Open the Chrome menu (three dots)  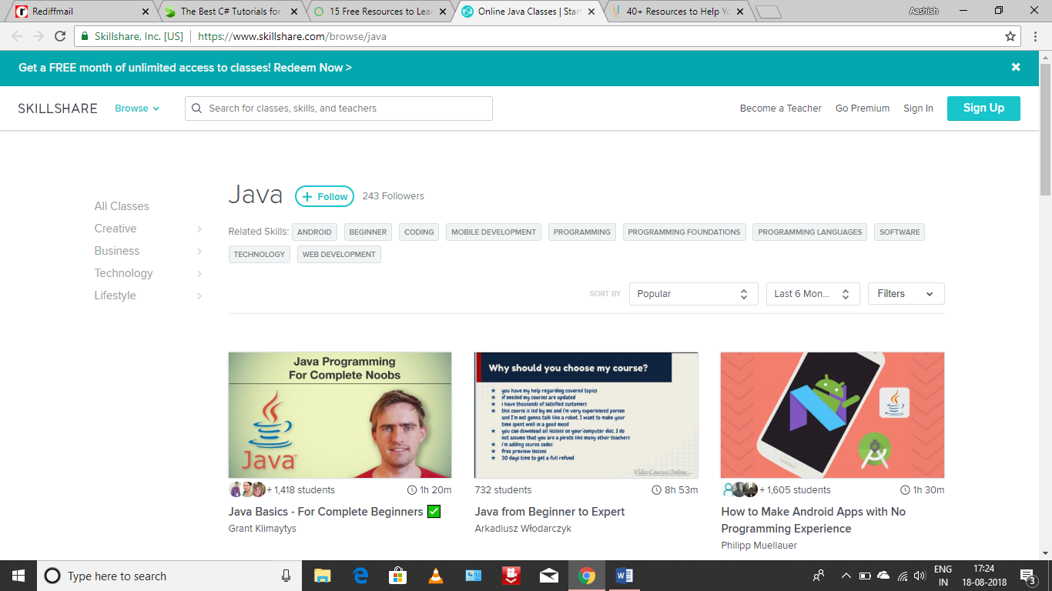[1036, 36]
